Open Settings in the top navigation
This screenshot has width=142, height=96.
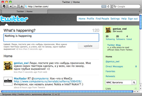point(115,19)
